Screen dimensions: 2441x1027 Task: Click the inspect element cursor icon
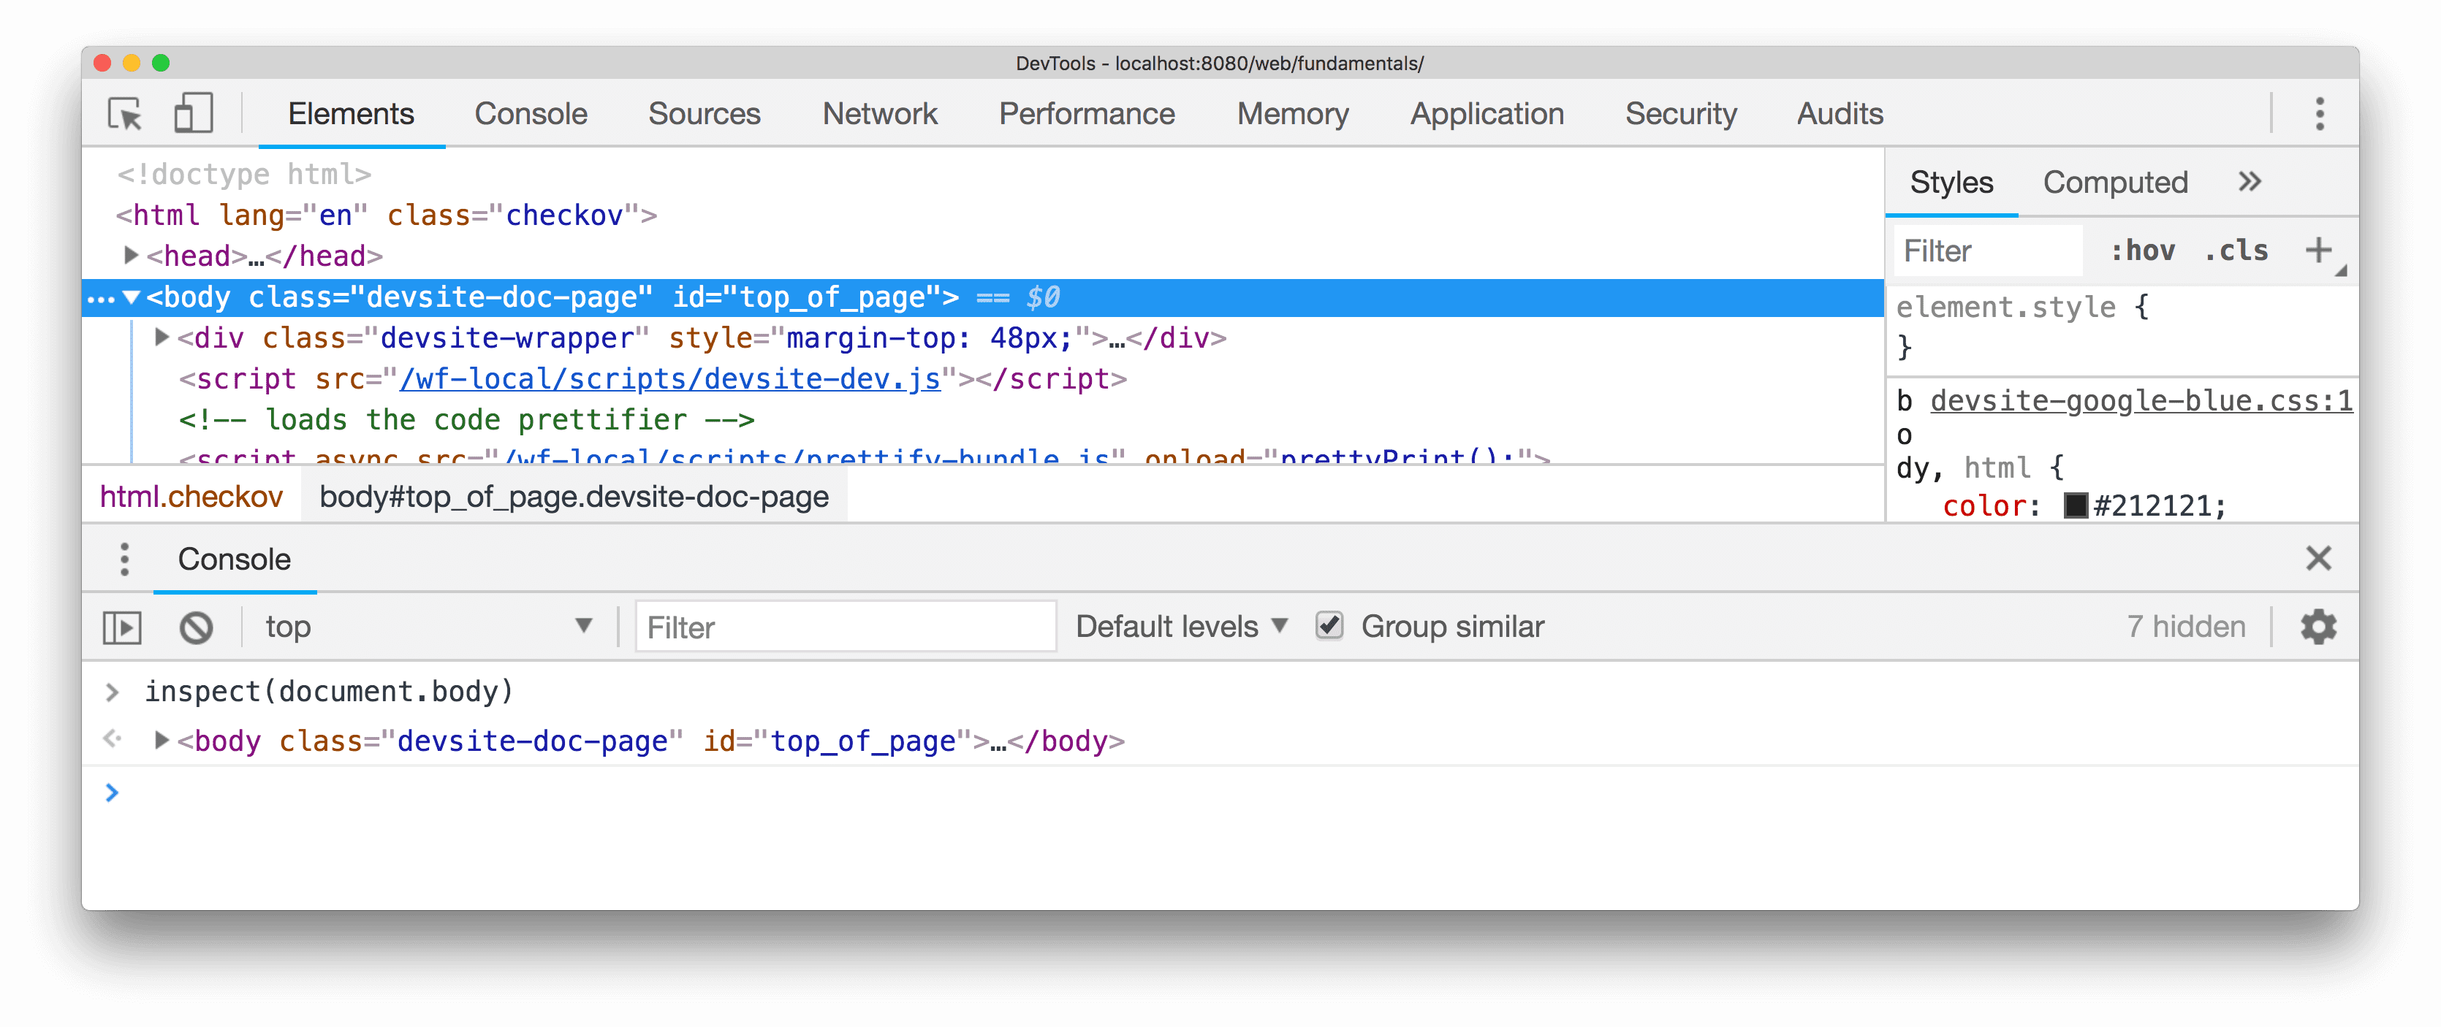(x=124, y=112)
